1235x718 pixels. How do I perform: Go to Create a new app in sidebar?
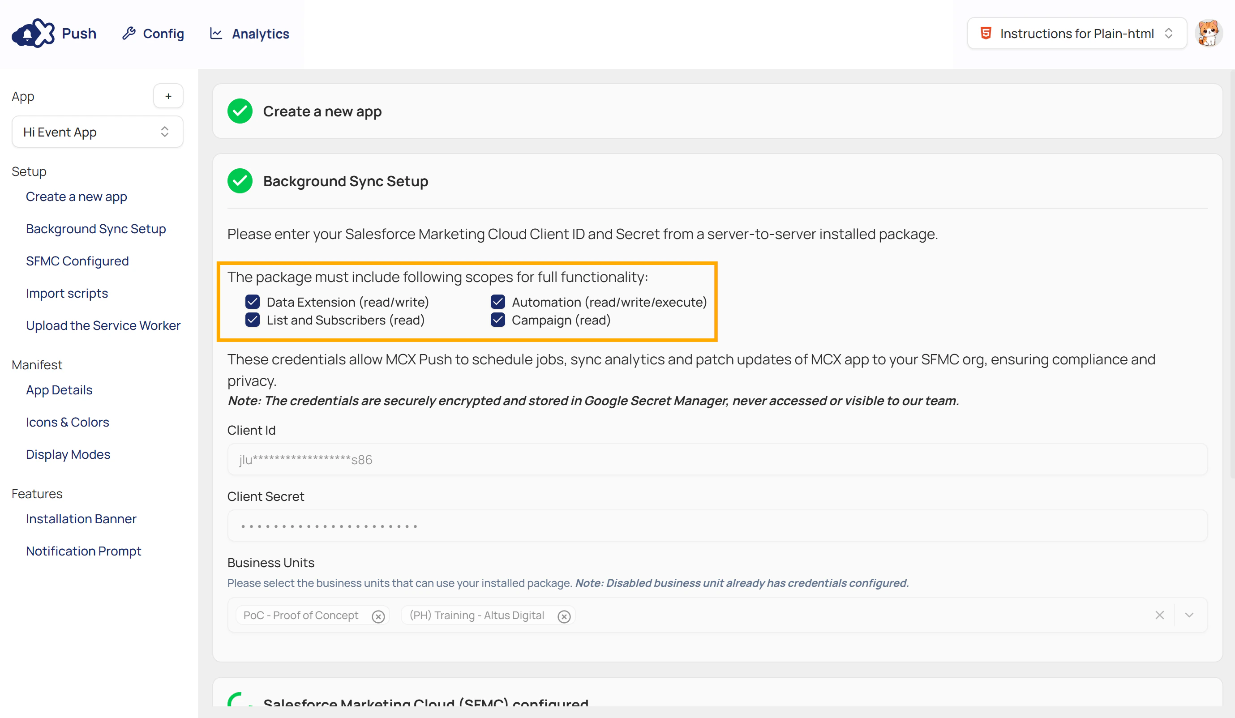pos(77,197)
